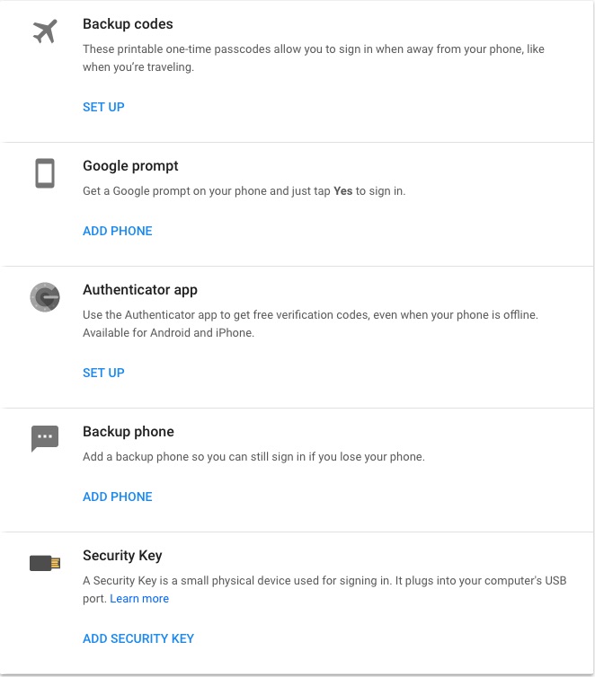Add phone for Google prompt
This screenshot has width=595, height=677.
(x=118, y=231)
